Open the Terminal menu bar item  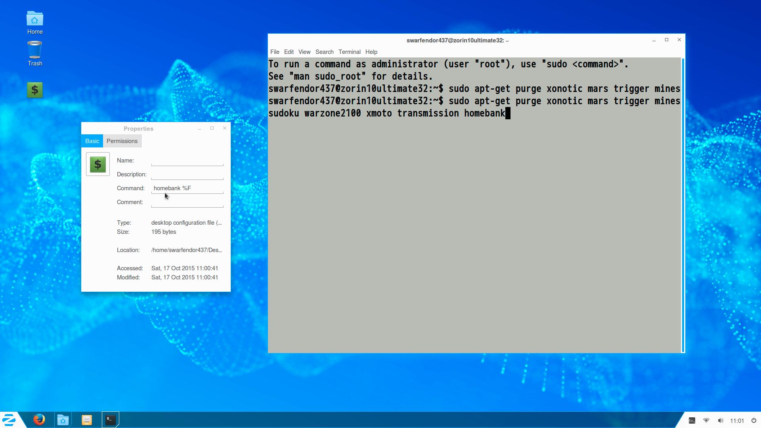349,52
